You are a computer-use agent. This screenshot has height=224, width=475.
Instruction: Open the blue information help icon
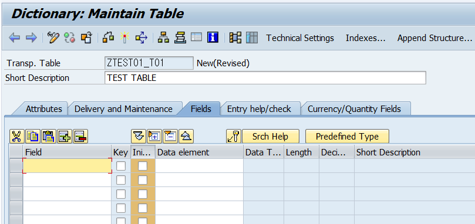[x=213, y=38]
